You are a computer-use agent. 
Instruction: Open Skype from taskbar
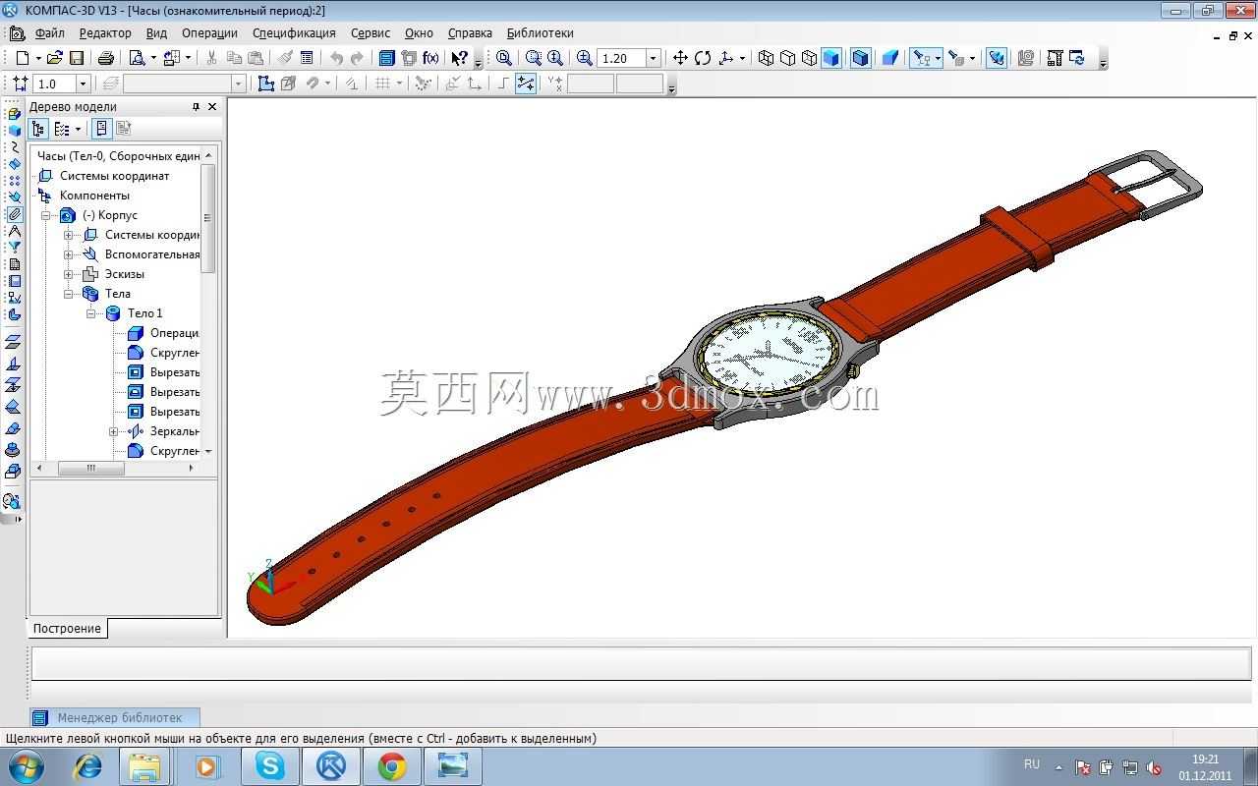pyautogui.click(x=269, y=766)
